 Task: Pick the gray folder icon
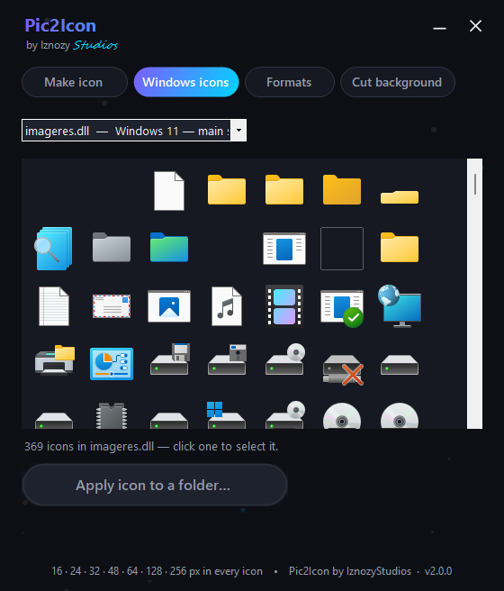coord(112,247)
